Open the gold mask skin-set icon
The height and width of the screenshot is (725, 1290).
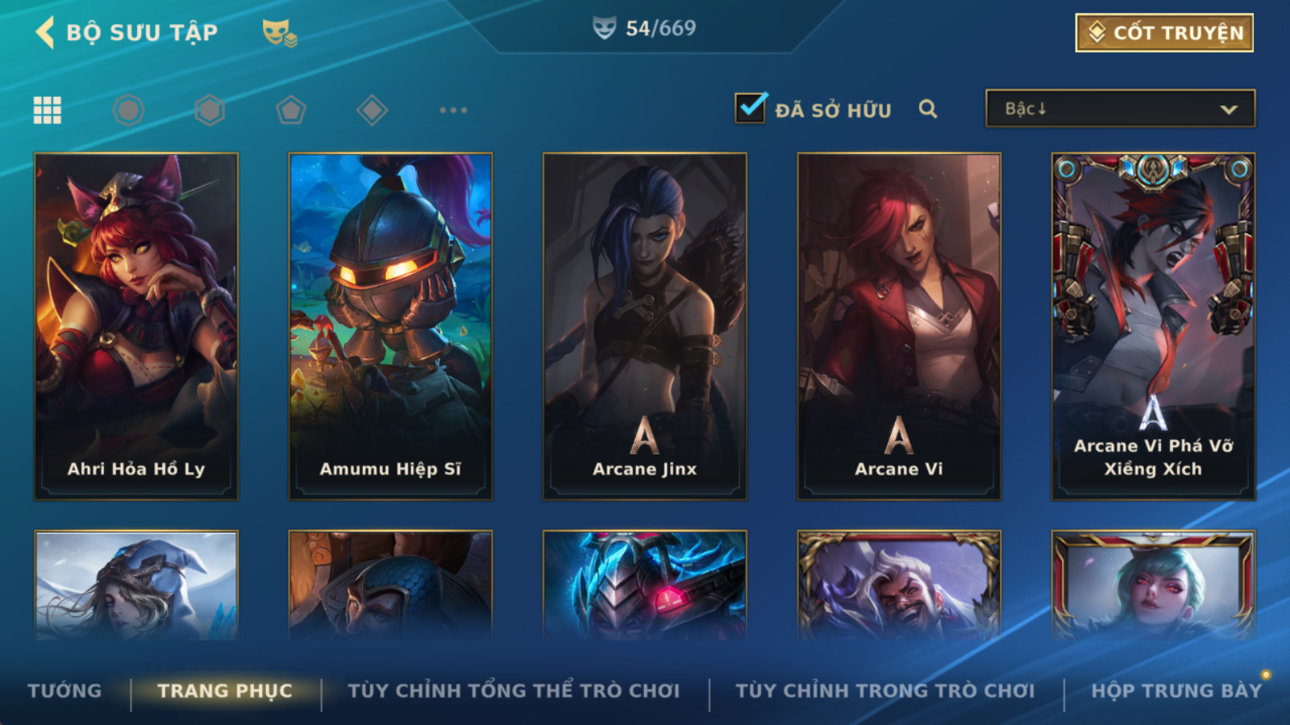[x=279, y=33]
